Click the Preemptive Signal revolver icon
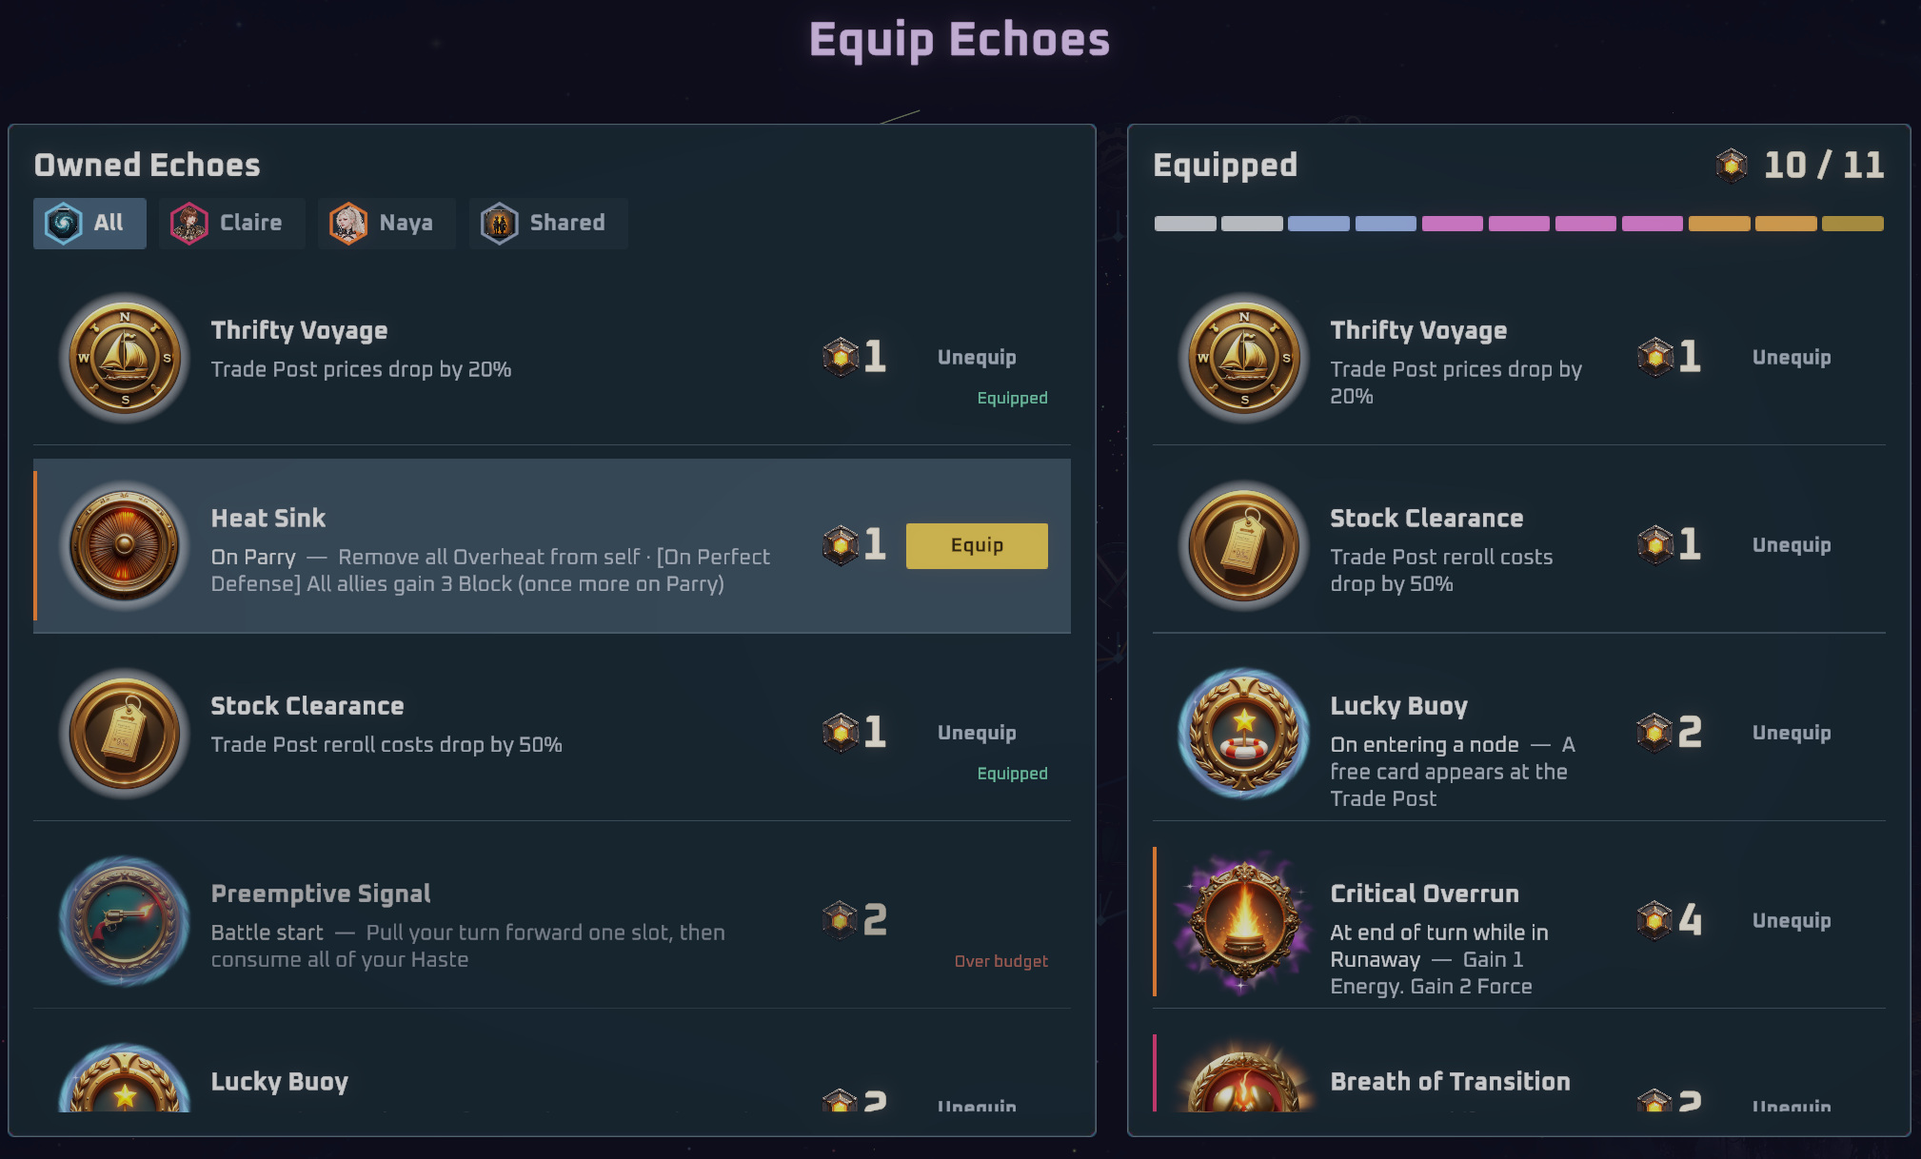The width and height of the screenshot is (1921, 1159). click(x=125, y=921)
